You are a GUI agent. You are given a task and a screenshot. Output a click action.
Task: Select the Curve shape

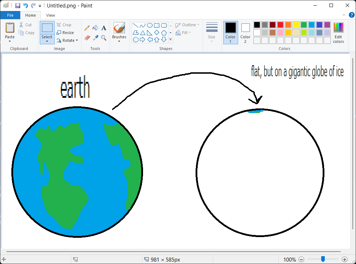[143, 25]
